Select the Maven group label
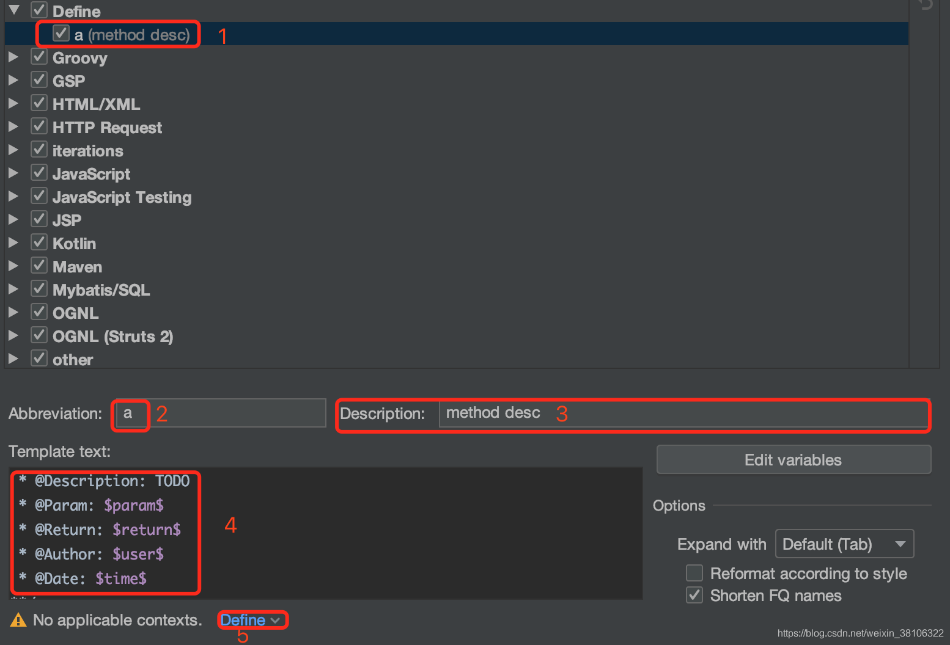The width and height of the screenshot is (950, 645). [x=78, y=267]
